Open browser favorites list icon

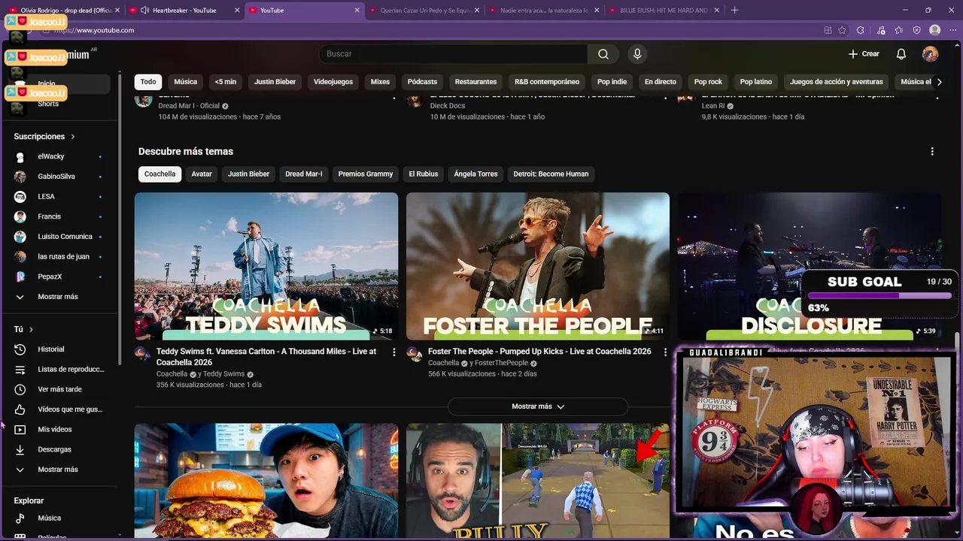899,30
